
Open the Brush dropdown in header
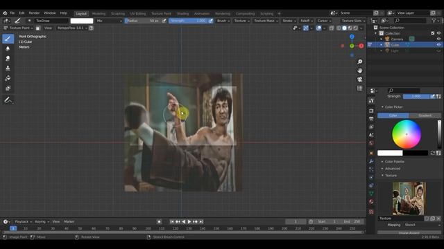[x=223, y=21]
